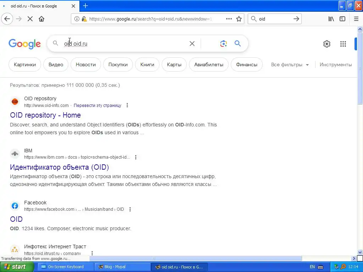Open options for IBM result
The width and height of the screenshot is (363, 272).
136,157
